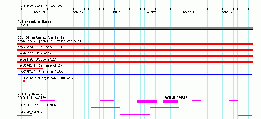Click the ACAD11 magenta exon block
Screen dimensions: 261x119
coord(147,101)
